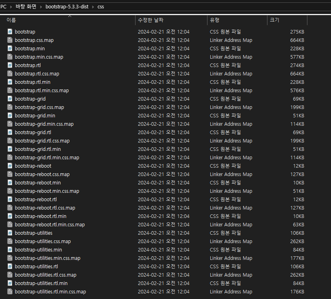
Task: Click the CSS icon of bootstrap-utilities
Action: (10, 233)
